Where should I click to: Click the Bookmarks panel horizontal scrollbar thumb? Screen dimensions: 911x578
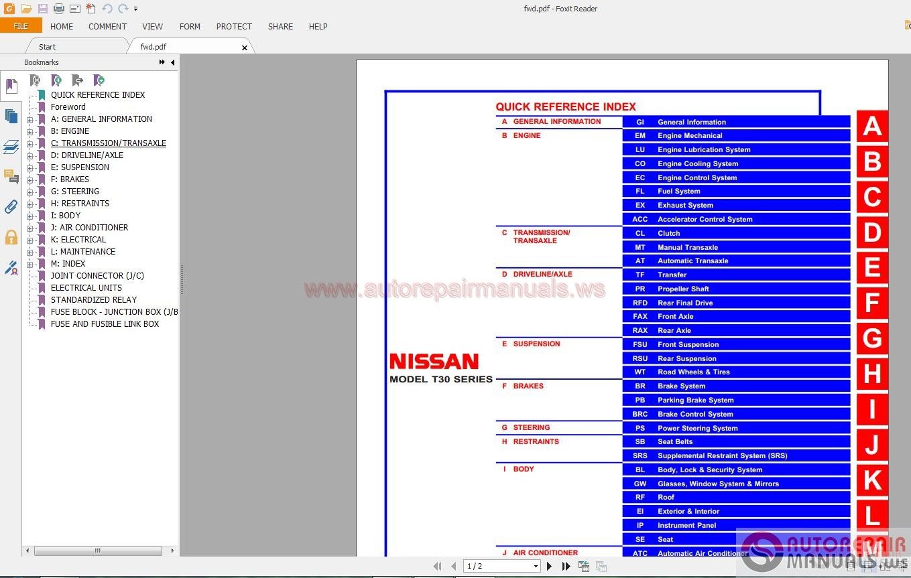click(98, 551)
